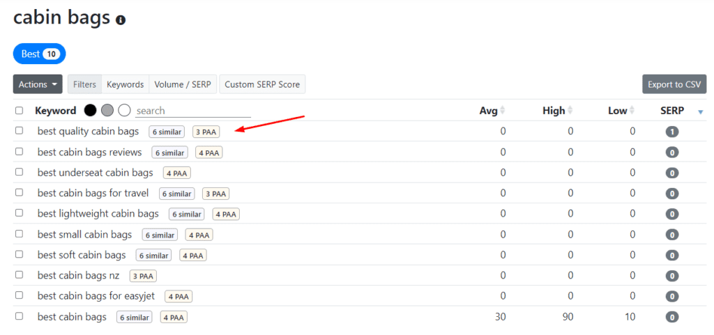Click the SERP badge for best quality cabin bags
Image resolution: width=714 pixels, height=335 pixels.
672,132
